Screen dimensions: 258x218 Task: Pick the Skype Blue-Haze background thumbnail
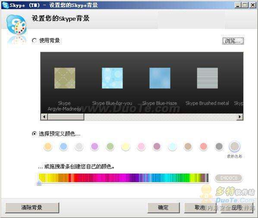click(x=160, y=78)
